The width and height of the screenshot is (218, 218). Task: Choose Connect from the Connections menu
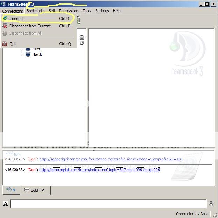click(38, 19)
